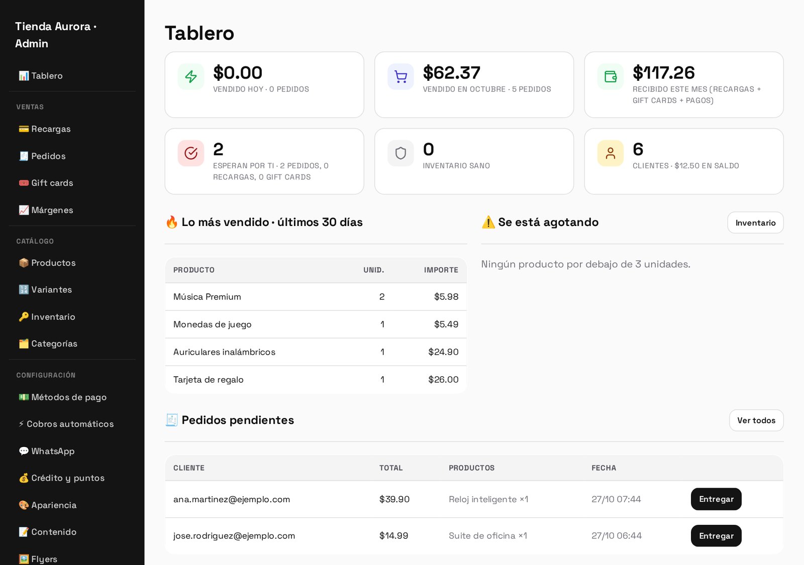Click the palette icon beside Apariencia
804x565 pixels.
[x=24, y=505]
